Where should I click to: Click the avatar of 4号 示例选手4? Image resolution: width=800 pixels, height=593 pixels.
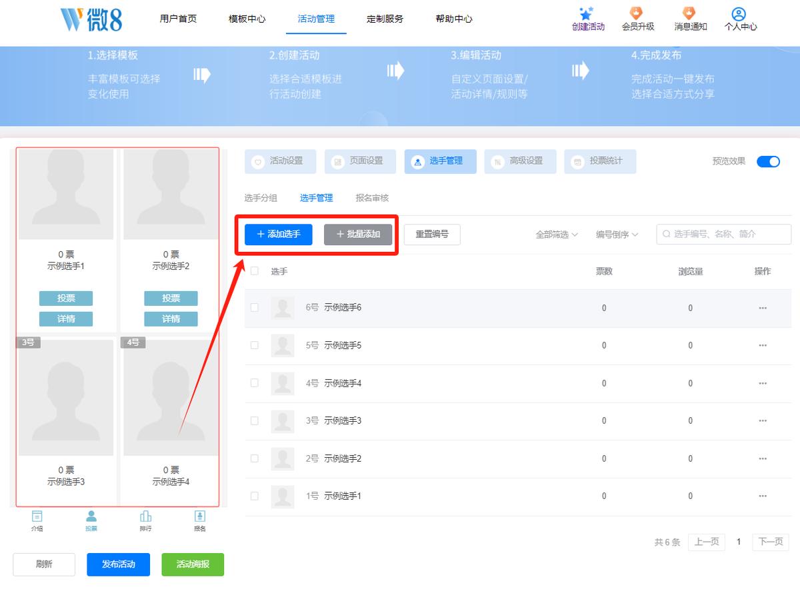point(283,383)
